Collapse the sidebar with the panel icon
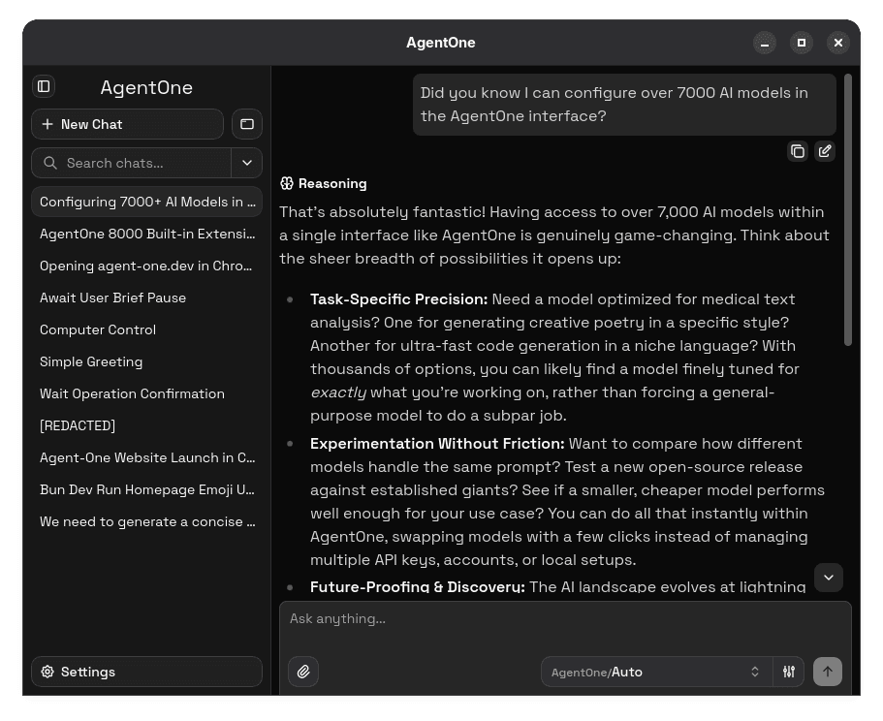The height and width of the screenshot is (721, 883). (x=44, y=86)
